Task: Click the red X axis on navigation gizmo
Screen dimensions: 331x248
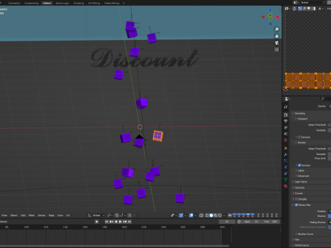Action: pos(277,17)
